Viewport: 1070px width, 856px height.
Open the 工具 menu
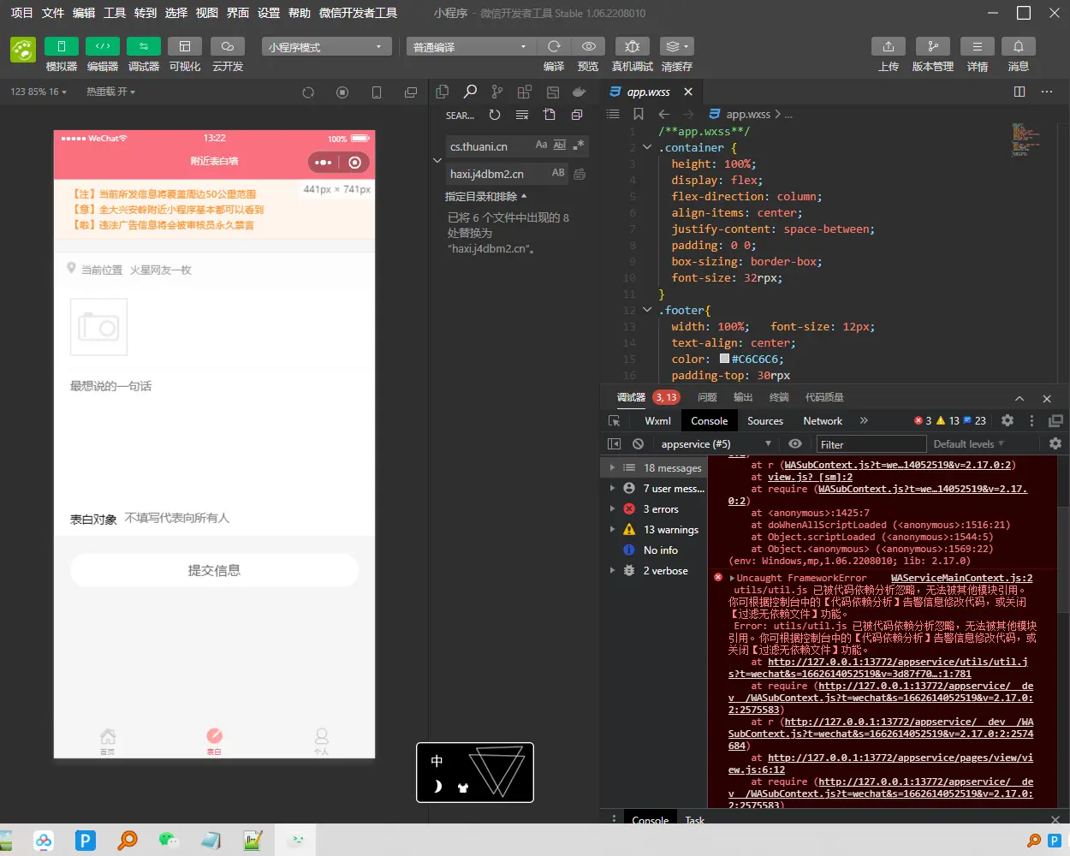(115, 13)
